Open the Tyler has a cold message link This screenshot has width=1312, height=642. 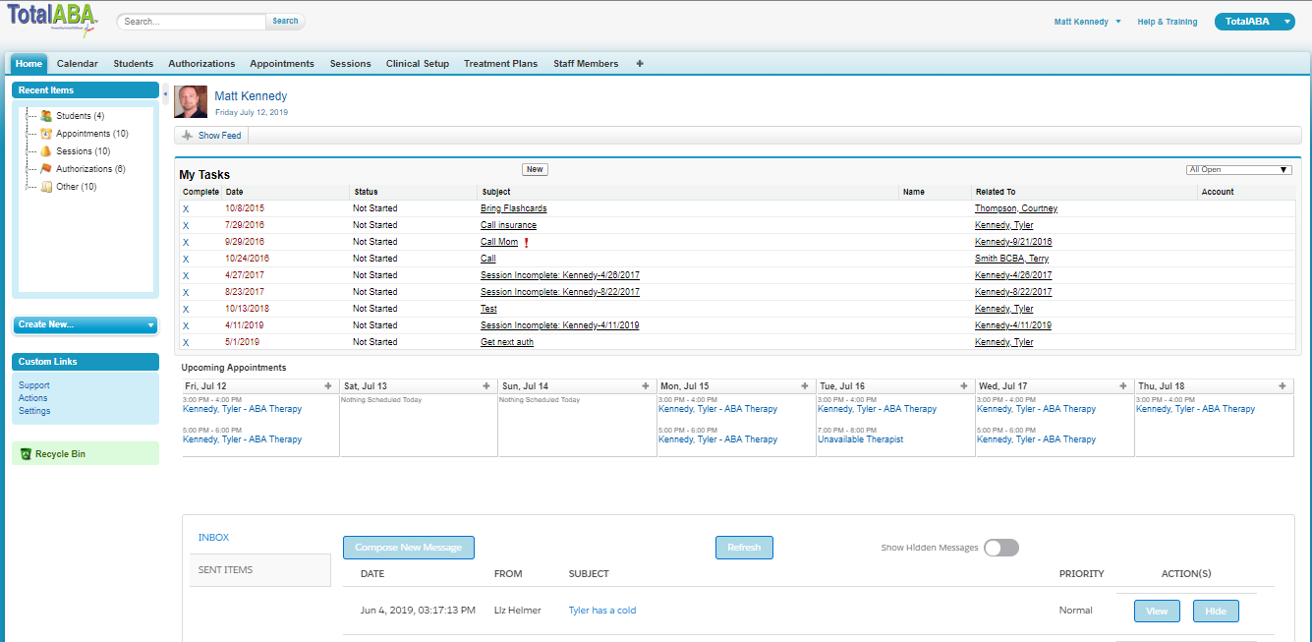(x=601, y=611)
